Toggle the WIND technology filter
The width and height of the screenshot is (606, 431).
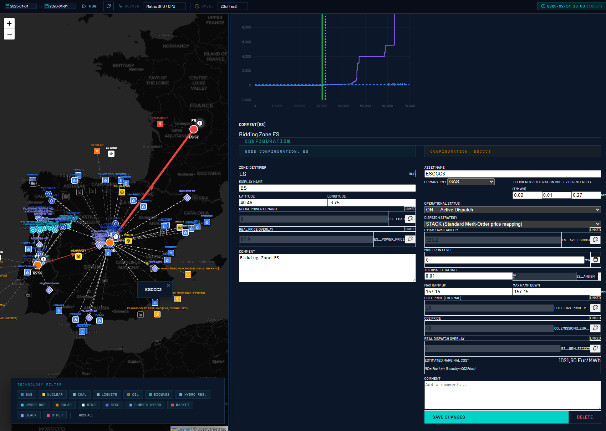88,405
